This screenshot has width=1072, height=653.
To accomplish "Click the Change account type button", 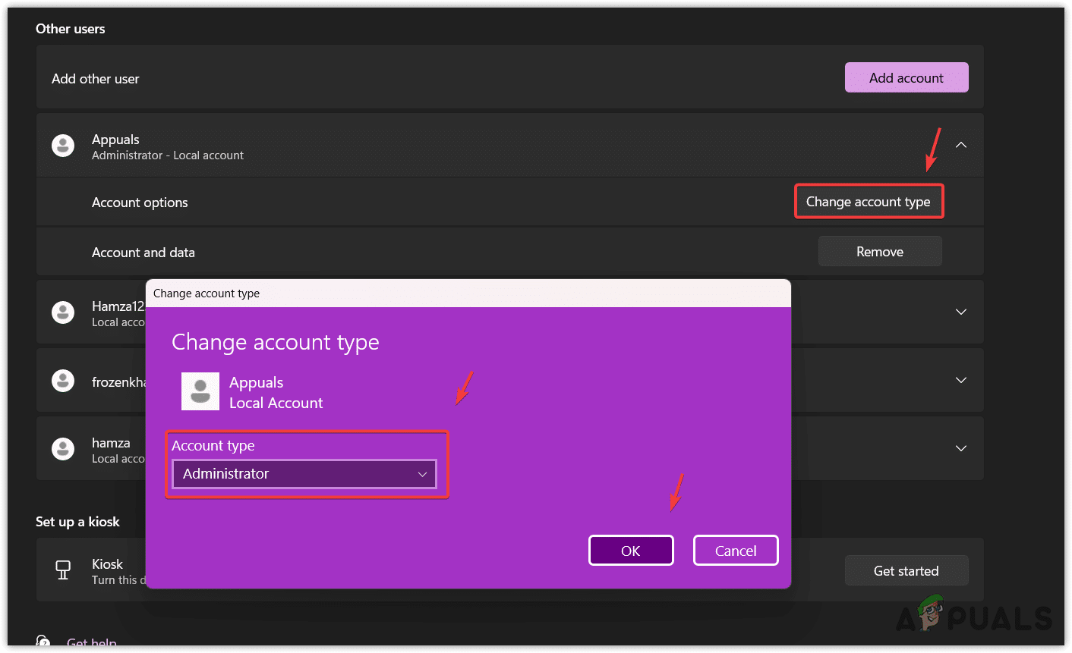I will point(869,202).
